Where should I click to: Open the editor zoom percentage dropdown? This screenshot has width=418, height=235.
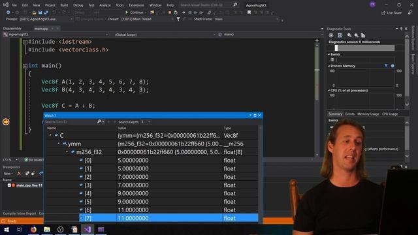[10, 159]
